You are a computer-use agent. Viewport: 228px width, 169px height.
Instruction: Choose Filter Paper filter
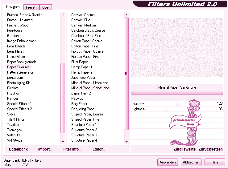click(80, 62)
